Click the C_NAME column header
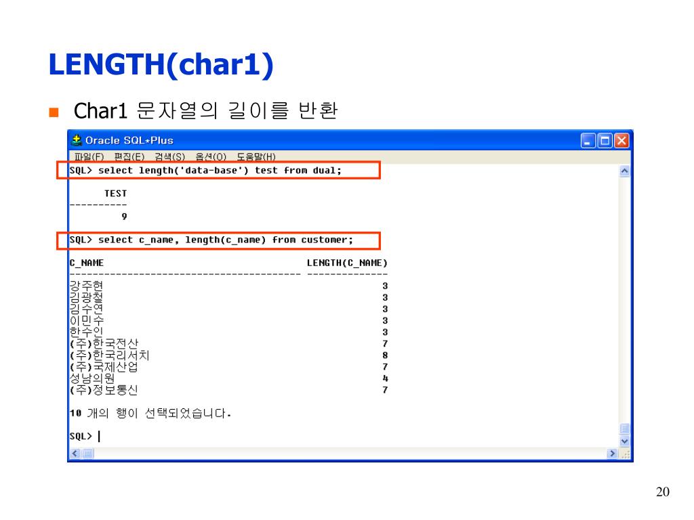Viewport: 694px width, 520px height. tap(87, 263)
